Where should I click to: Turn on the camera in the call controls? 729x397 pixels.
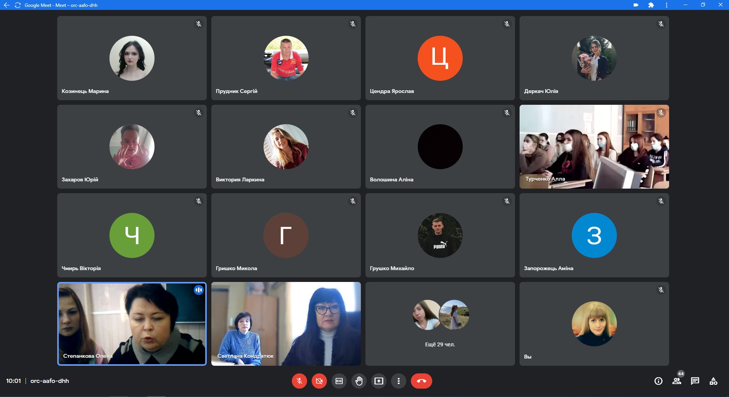pos(319,381)
